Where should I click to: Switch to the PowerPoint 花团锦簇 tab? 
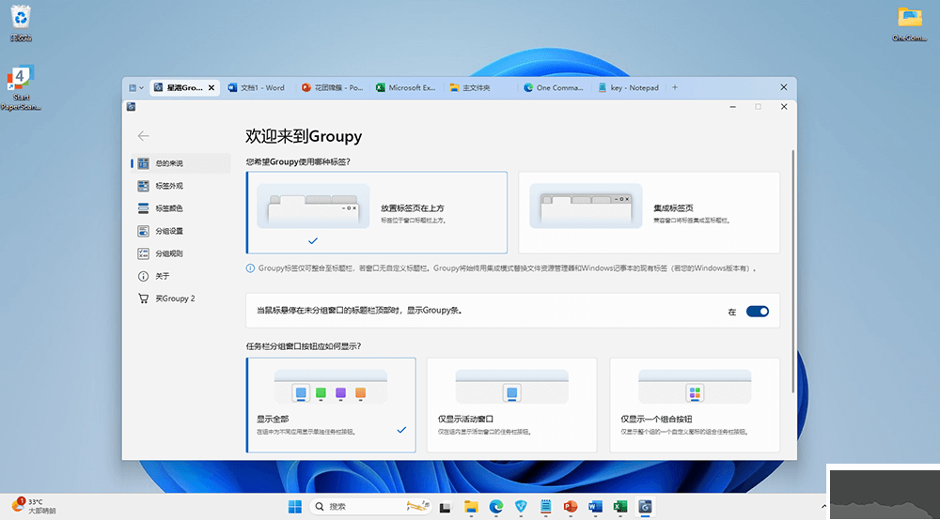pos(332,88)
